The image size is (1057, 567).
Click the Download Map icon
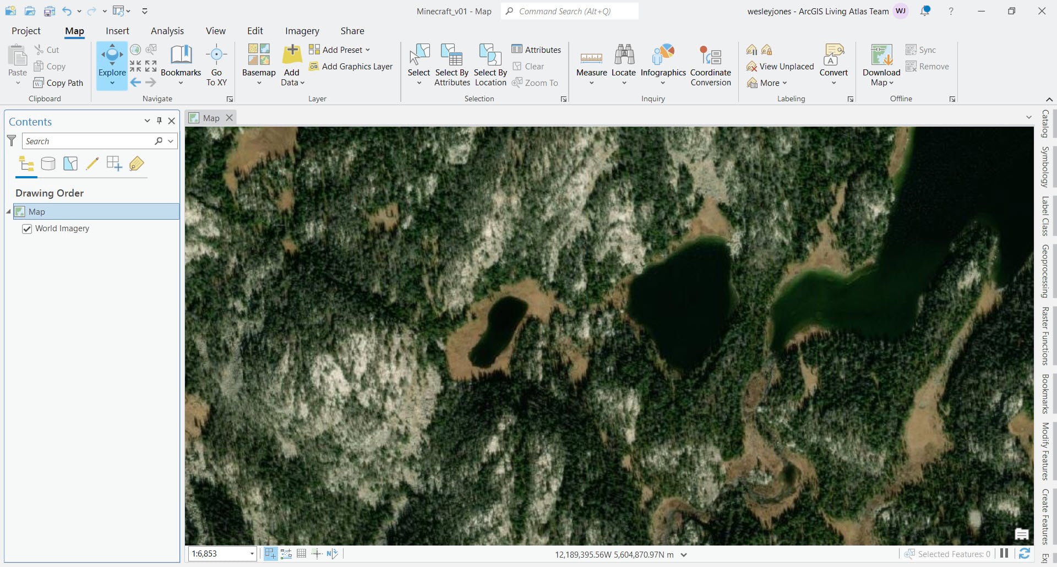(x=881, y=55)
